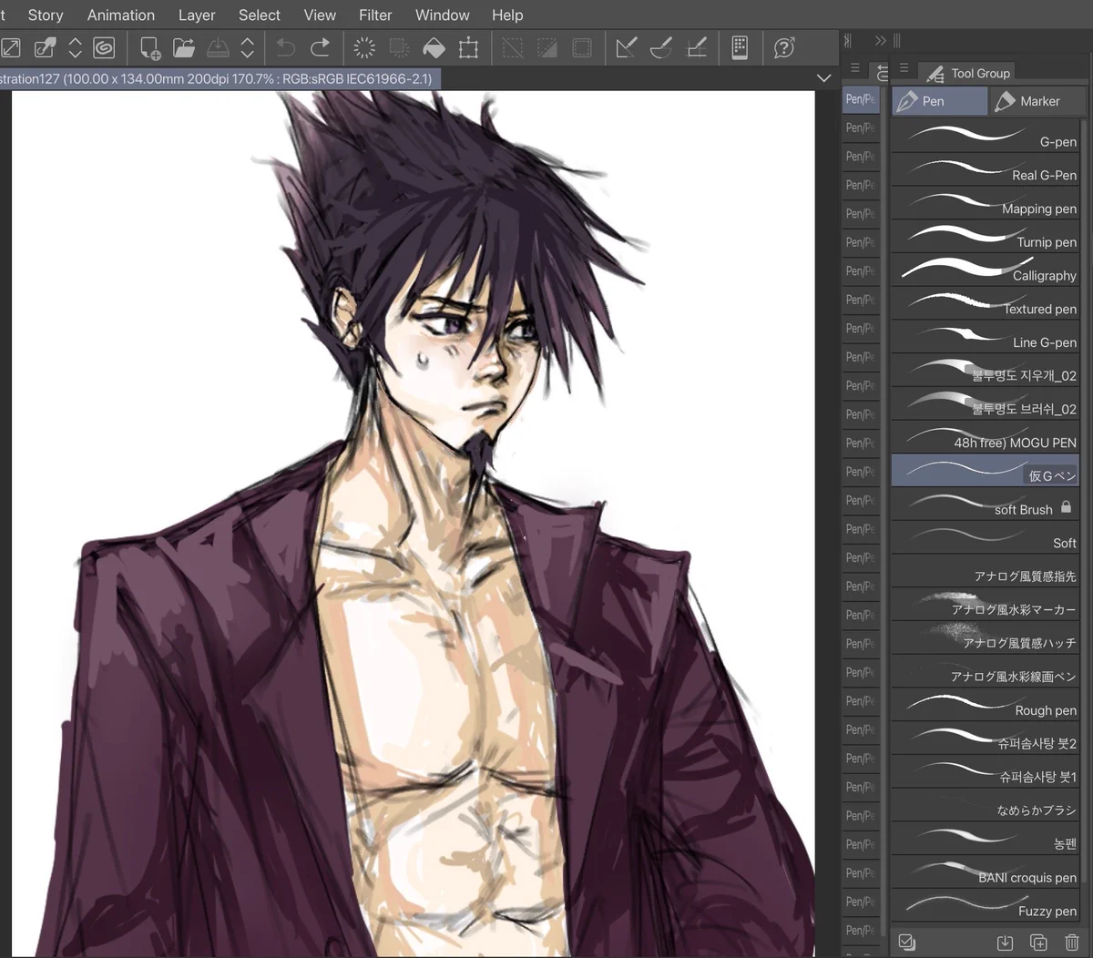
Task: Open the left narrow palette hamburger menu
Action: (854, 67)
